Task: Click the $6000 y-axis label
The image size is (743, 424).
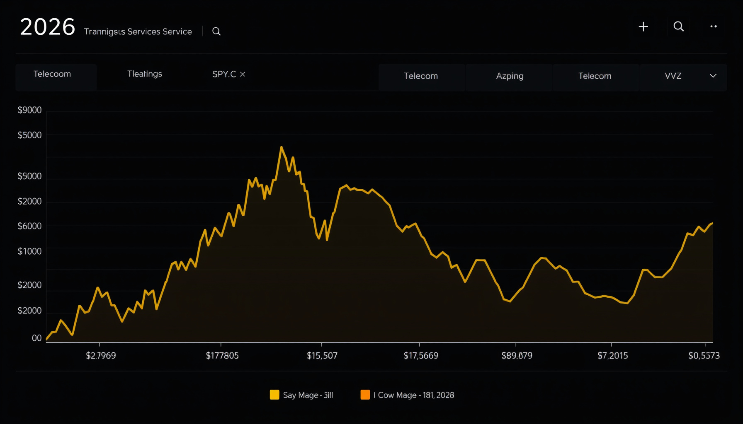Action: pos(29,226)
